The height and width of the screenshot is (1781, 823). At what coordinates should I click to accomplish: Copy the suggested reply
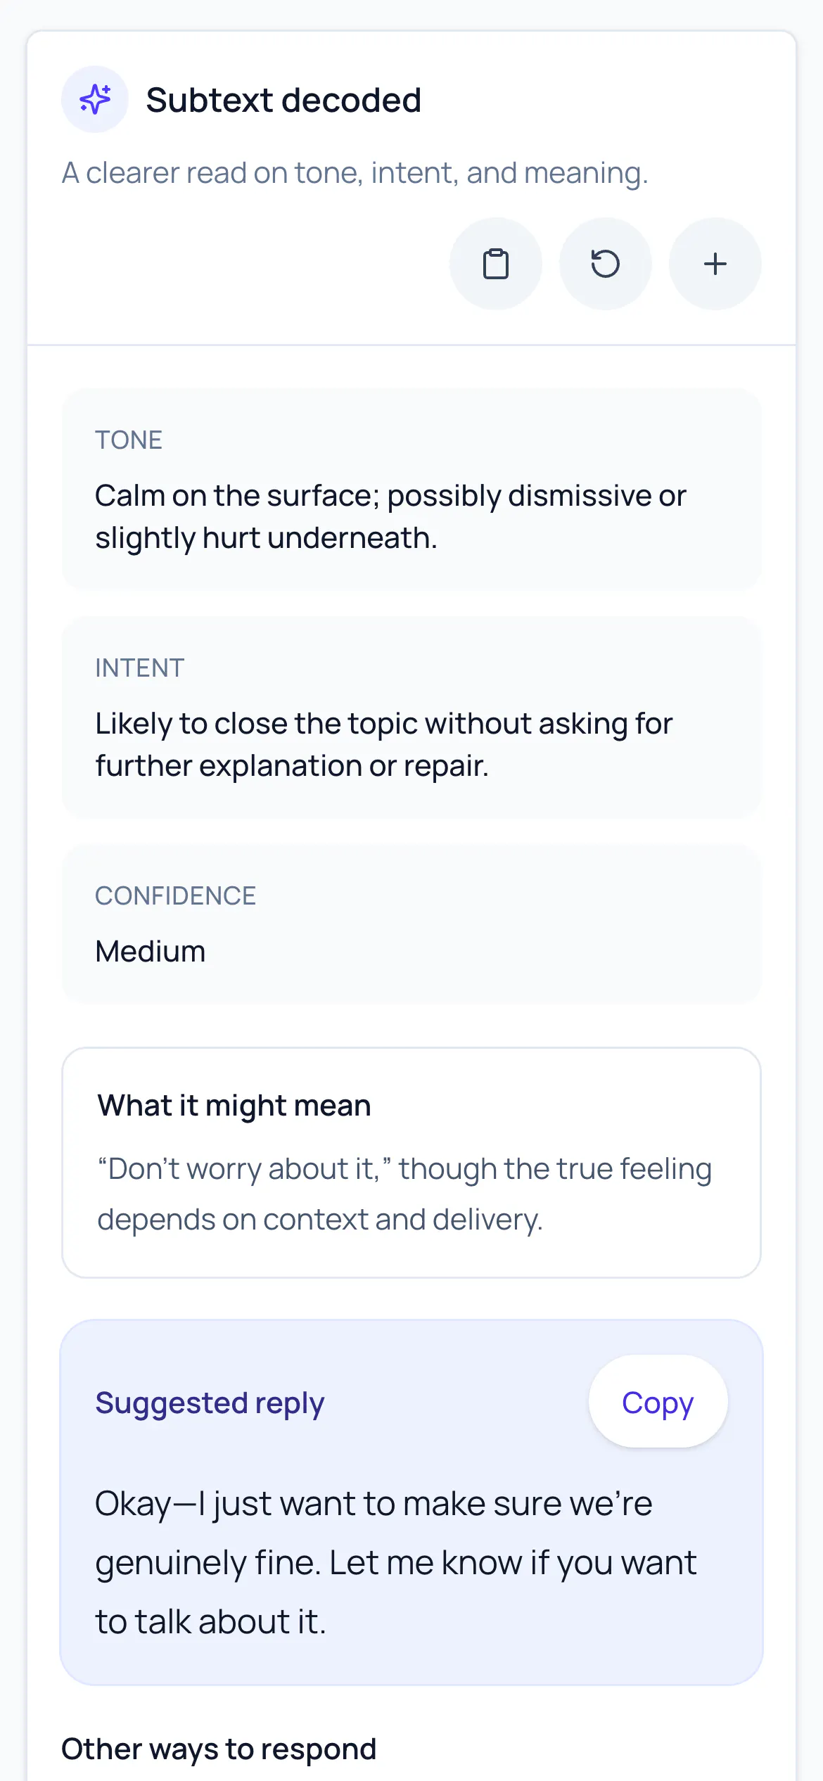click(x=658, y=1402)
